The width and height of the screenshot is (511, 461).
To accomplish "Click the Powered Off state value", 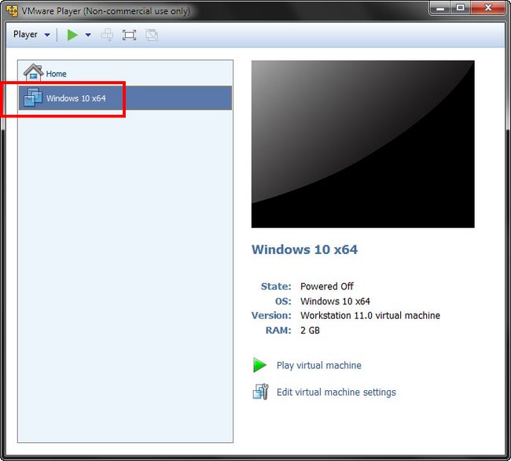I will coord(326,286).
